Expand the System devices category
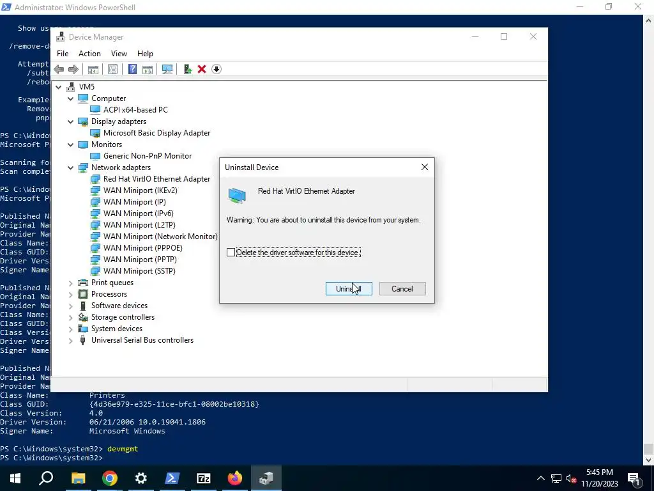654x491 pixels. [x=70, y=329]
